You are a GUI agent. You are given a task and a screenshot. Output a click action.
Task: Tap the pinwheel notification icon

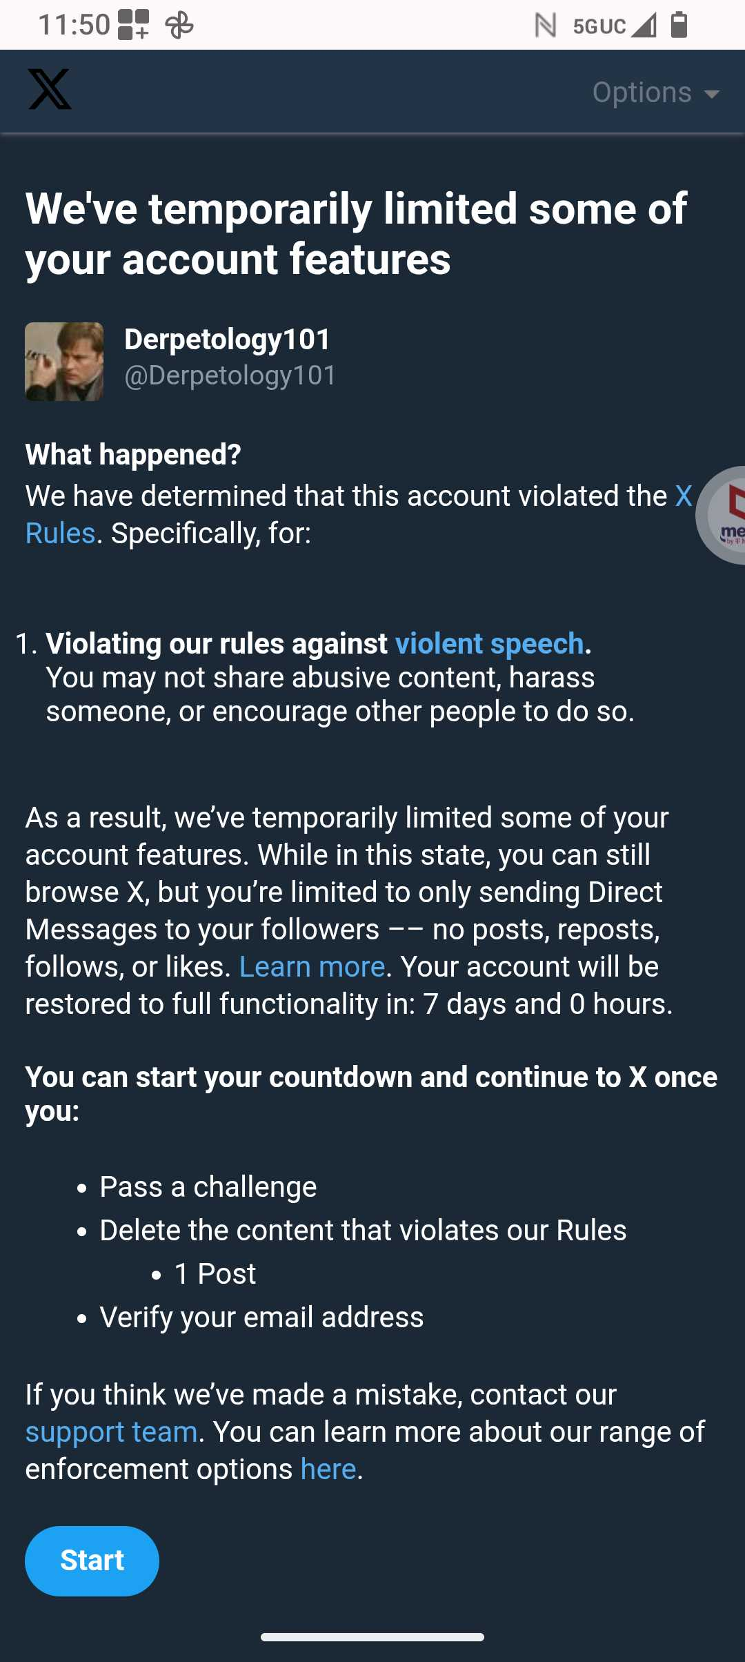pos(179,26)
